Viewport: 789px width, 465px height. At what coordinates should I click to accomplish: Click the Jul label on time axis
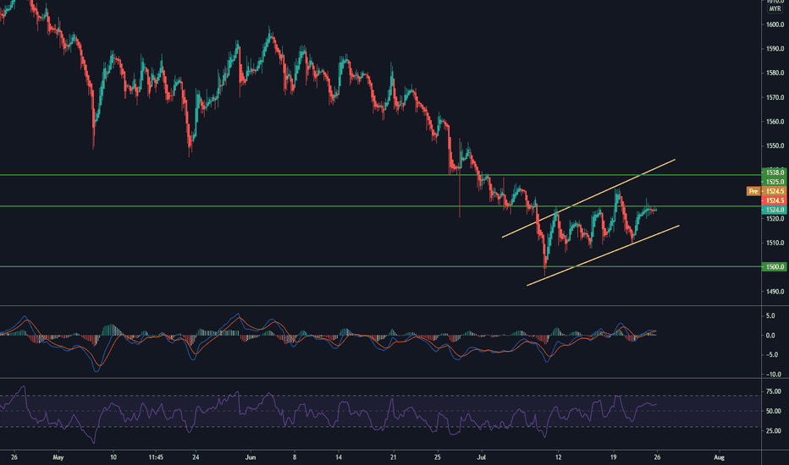[482, 457]
